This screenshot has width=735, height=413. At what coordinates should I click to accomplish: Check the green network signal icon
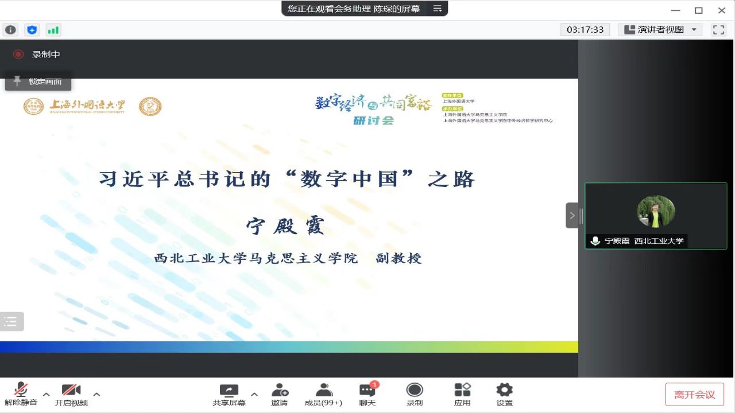click(53, 30)
